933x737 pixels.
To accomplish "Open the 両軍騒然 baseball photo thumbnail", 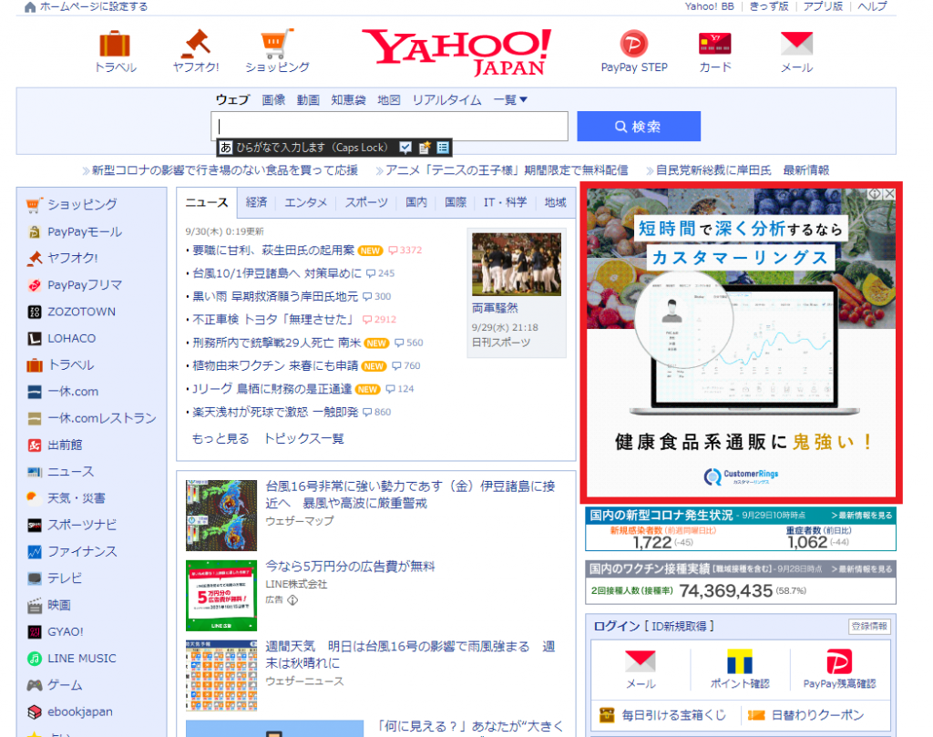I will pos(517,264).
